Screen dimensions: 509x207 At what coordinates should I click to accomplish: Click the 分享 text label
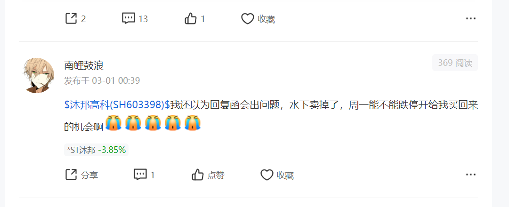click(89, 175)
